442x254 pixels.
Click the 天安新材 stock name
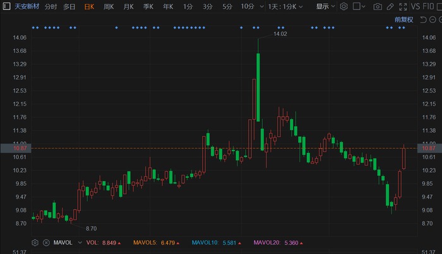[x=27, y=6]
